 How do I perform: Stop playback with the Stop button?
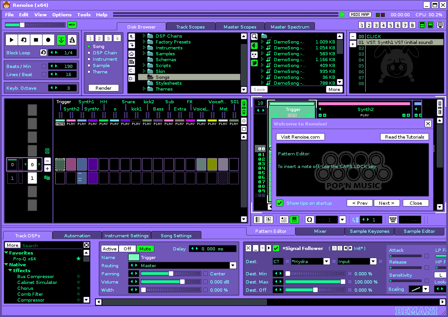(36, 40)
